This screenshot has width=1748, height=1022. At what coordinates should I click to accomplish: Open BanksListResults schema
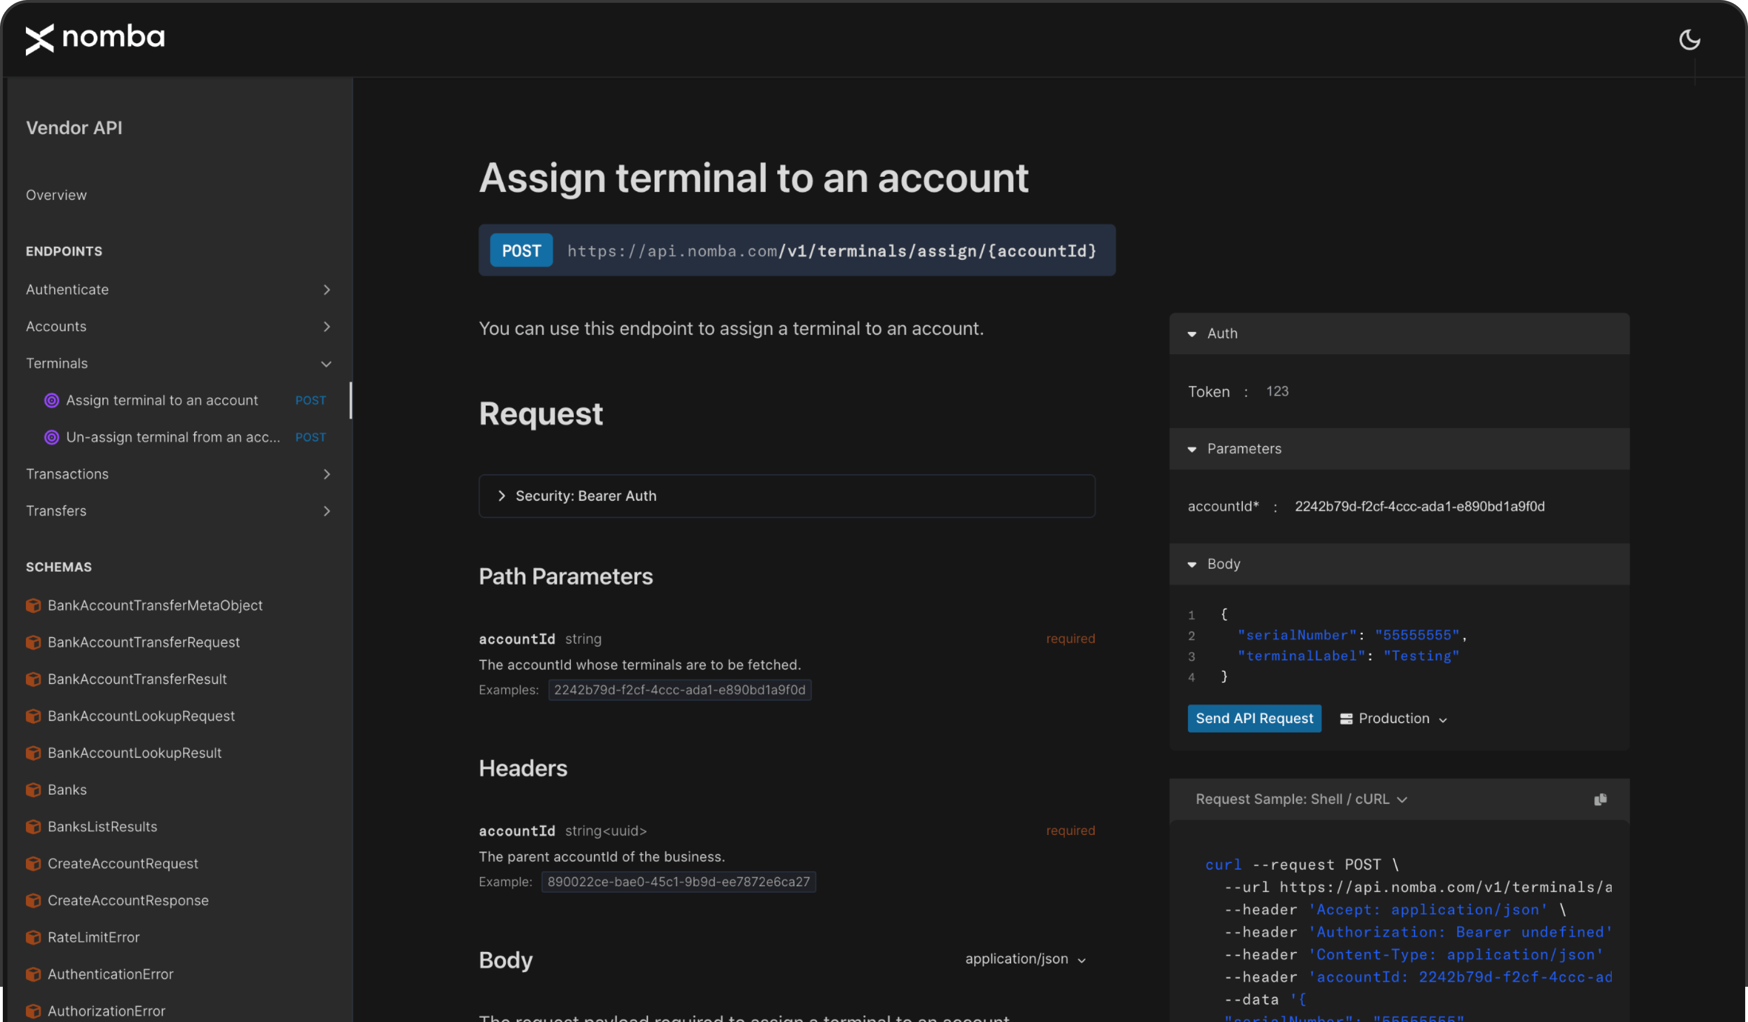coord(102,827)
